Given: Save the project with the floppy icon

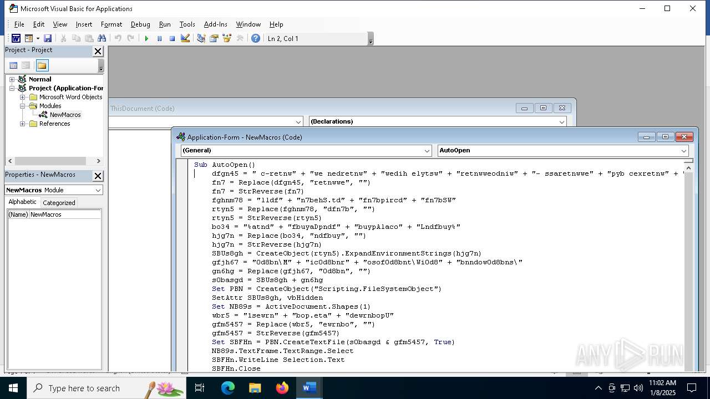Looking at the screenshot, I should (x=48, y=38).
